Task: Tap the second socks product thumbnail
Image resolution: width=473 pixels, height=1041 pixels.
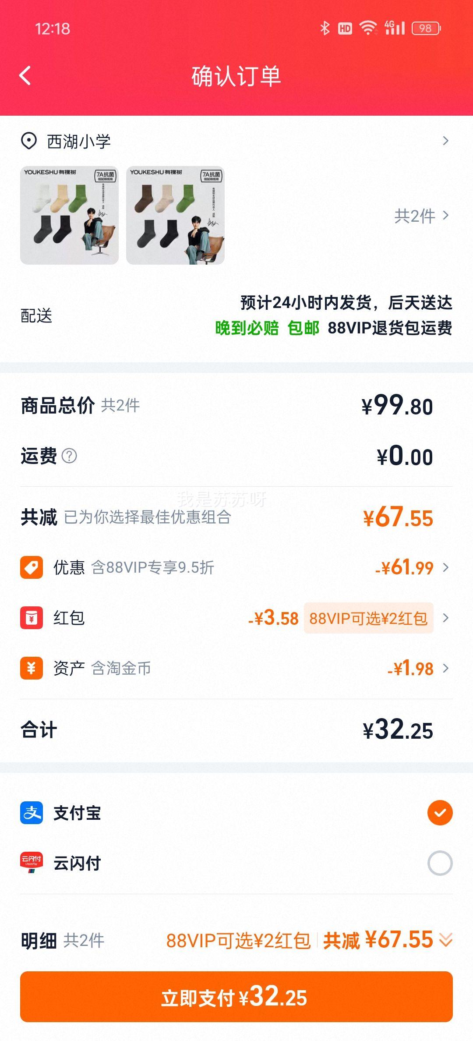Action: coord(175,215)
